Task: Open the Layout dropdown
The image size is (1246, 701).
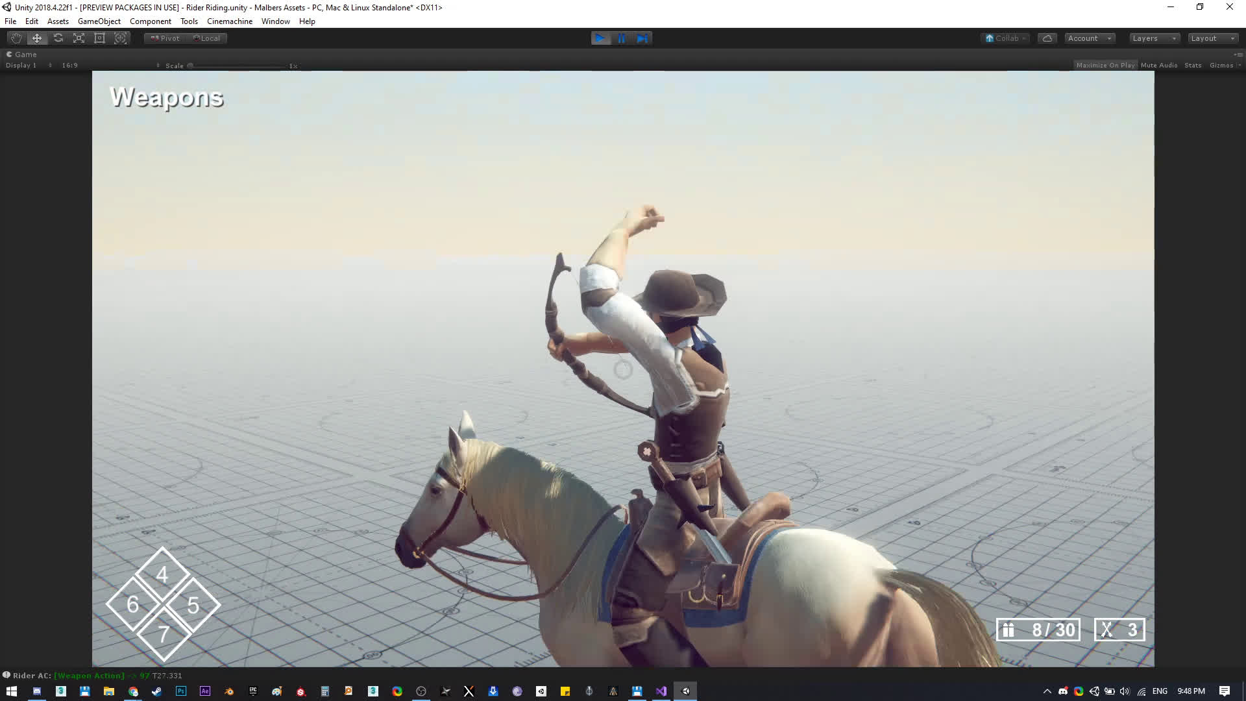Action: coord(1212,38)
